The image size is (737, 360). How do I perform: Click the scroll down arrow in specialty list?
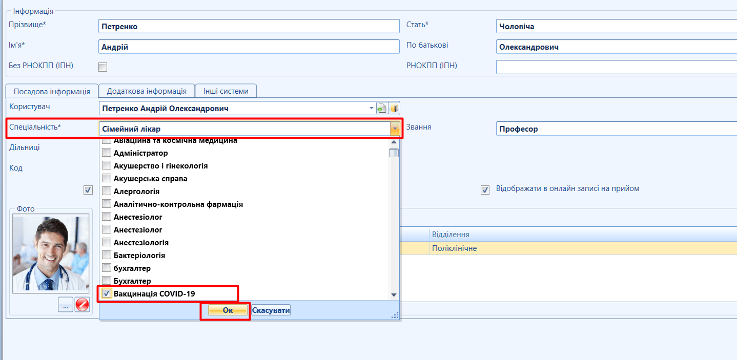point(394,295)
